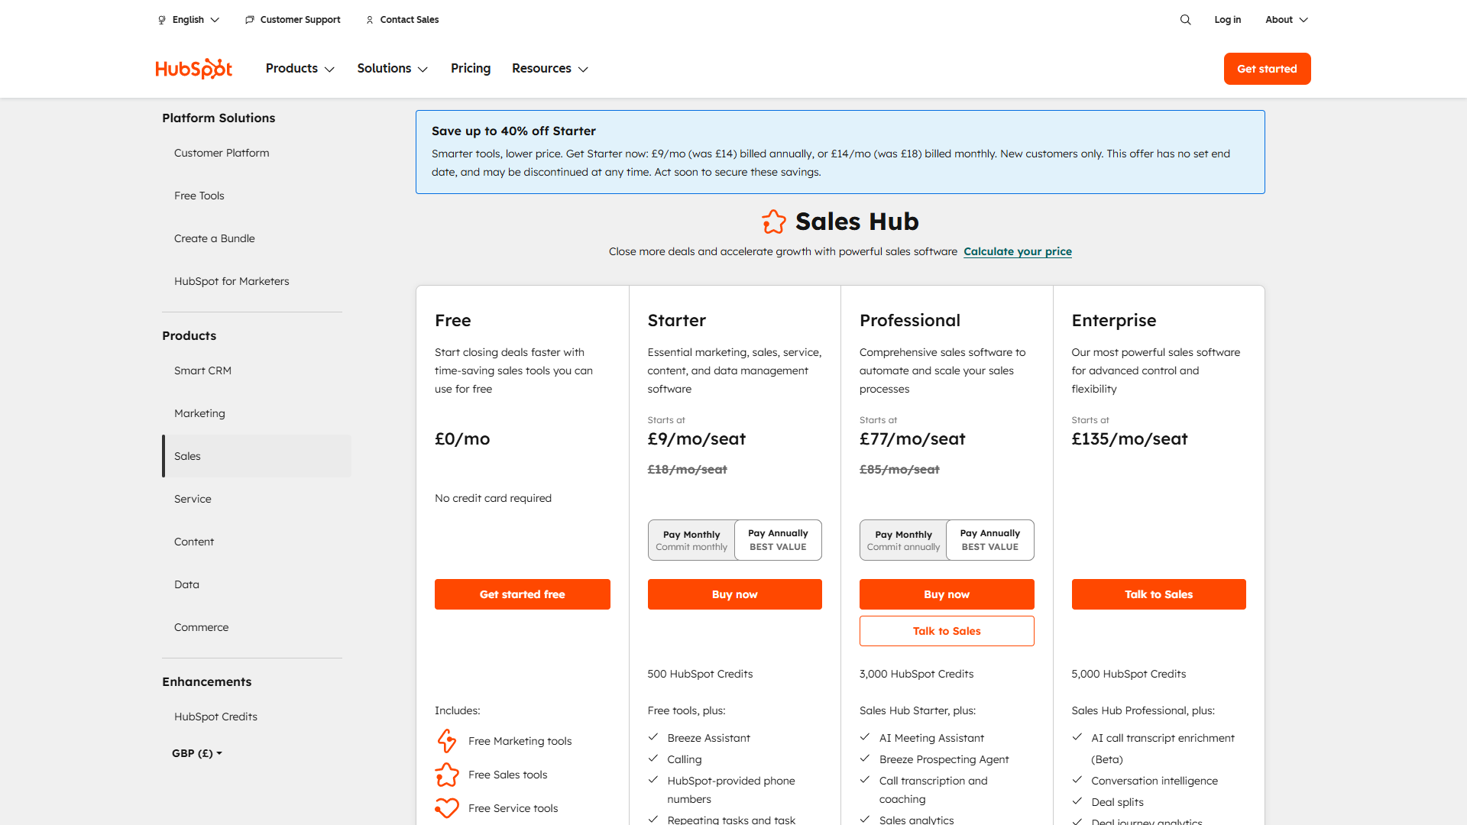The height and width of the screenshot is (825, 1467).
Task: Open the search magnifier icon
Action: [1185, 20]
